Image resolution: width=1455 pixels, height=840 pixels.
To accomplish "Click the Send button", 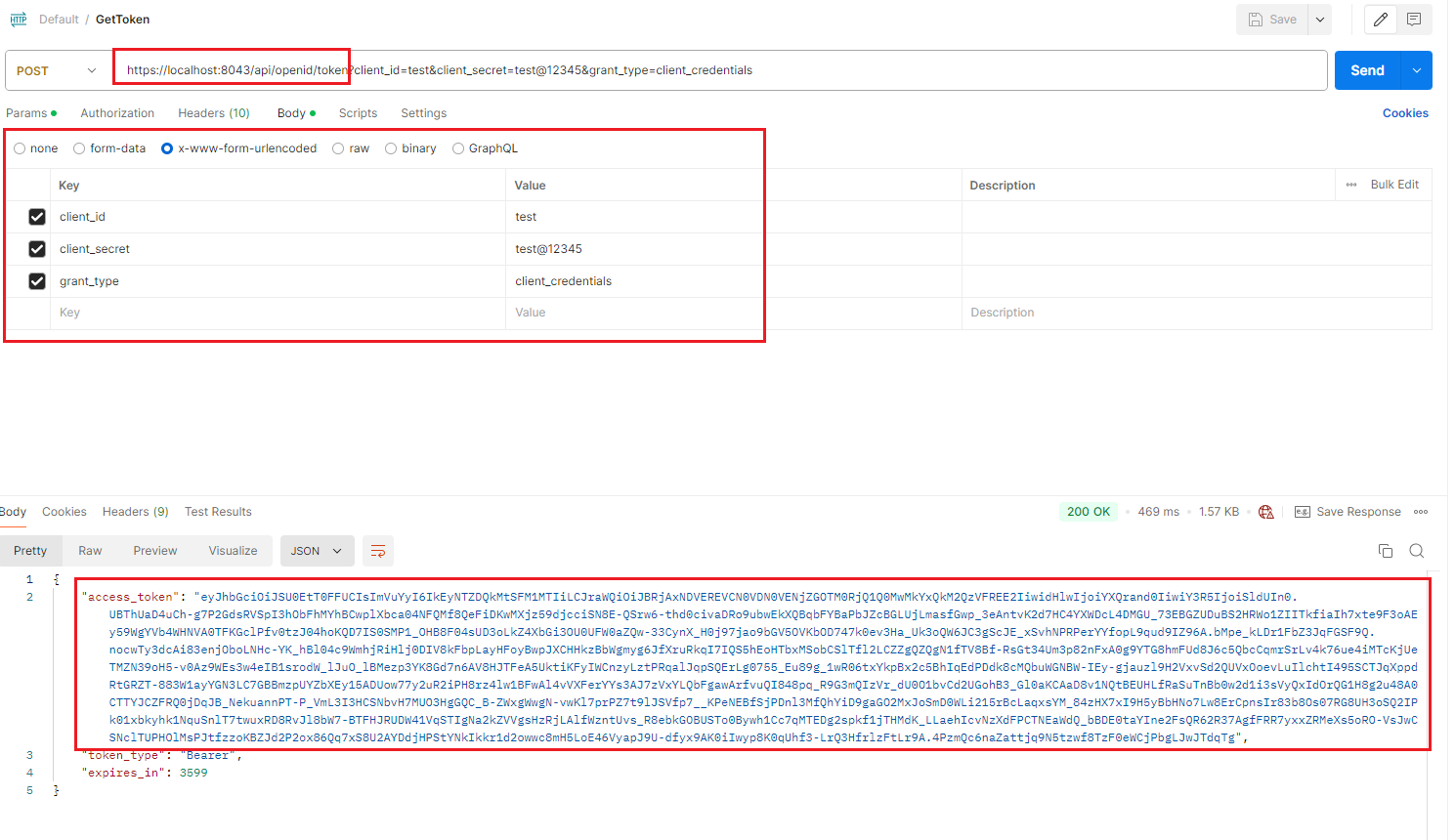I will coord(1367,70).
